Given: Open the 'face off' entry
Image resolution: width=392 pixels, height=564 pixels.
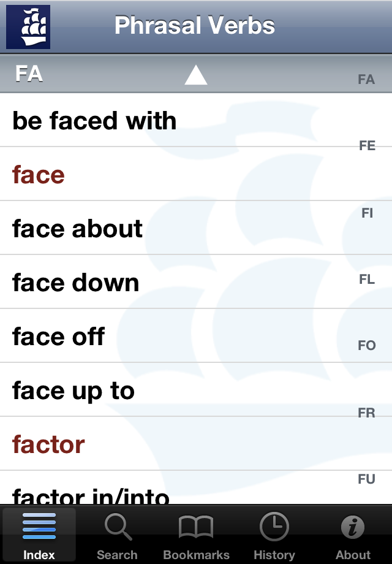Looking at the screenshot, I should tap(59, 337).
